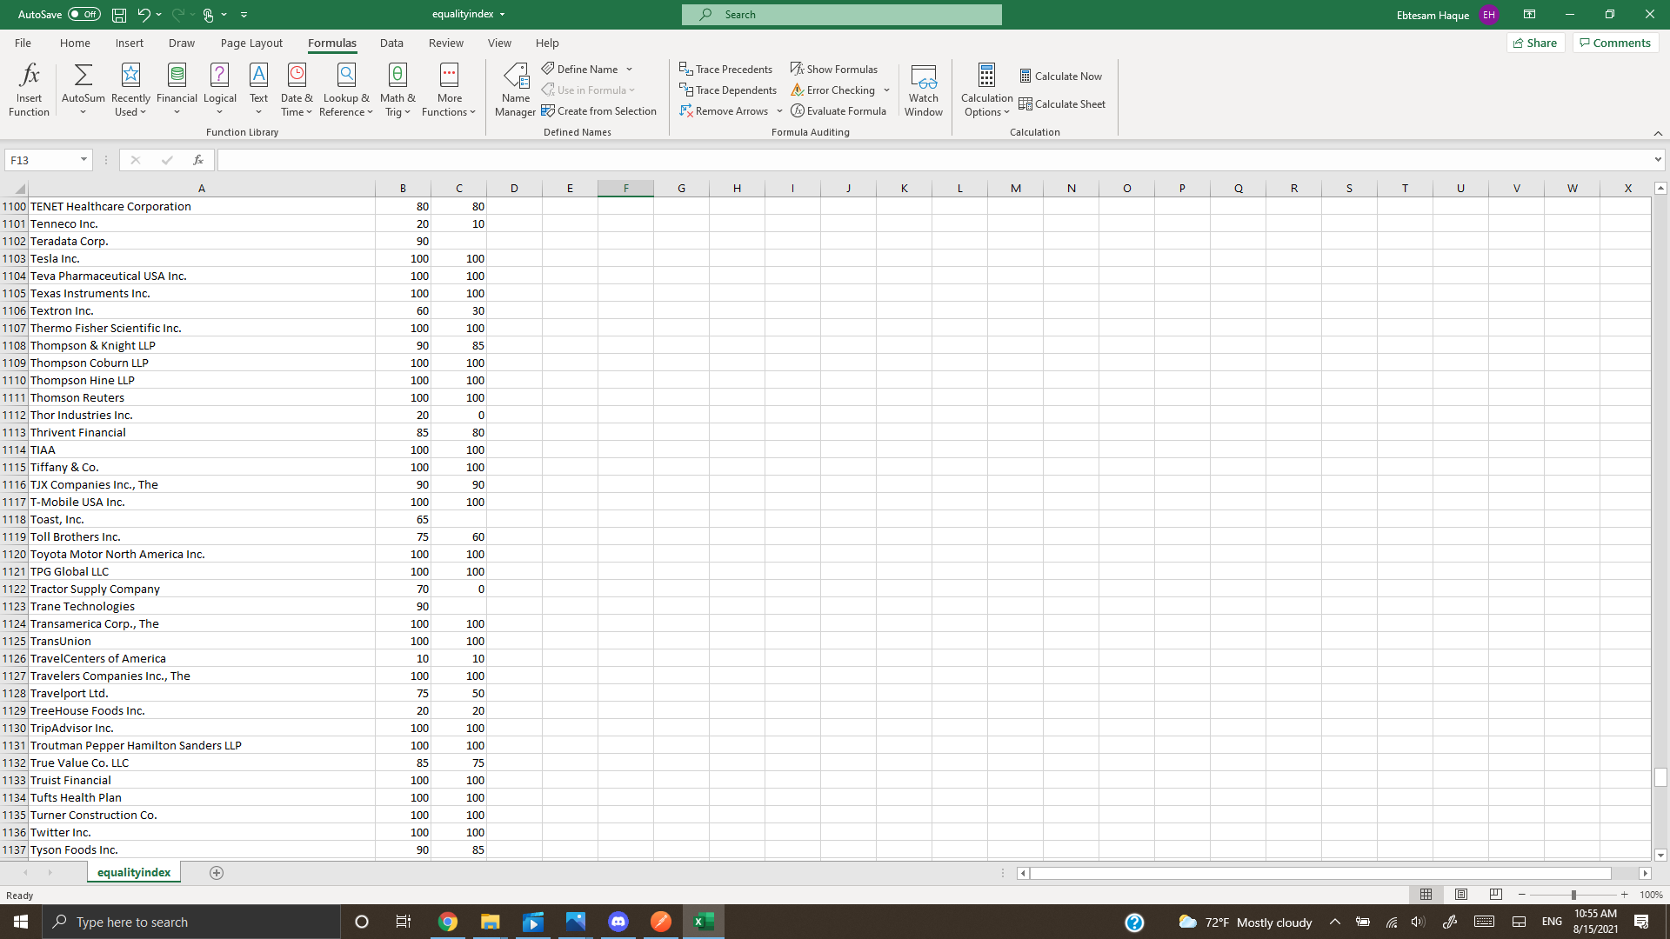Open the Watch Window tool
Viewport: 1670px width, 939px height.
point(923,89)
